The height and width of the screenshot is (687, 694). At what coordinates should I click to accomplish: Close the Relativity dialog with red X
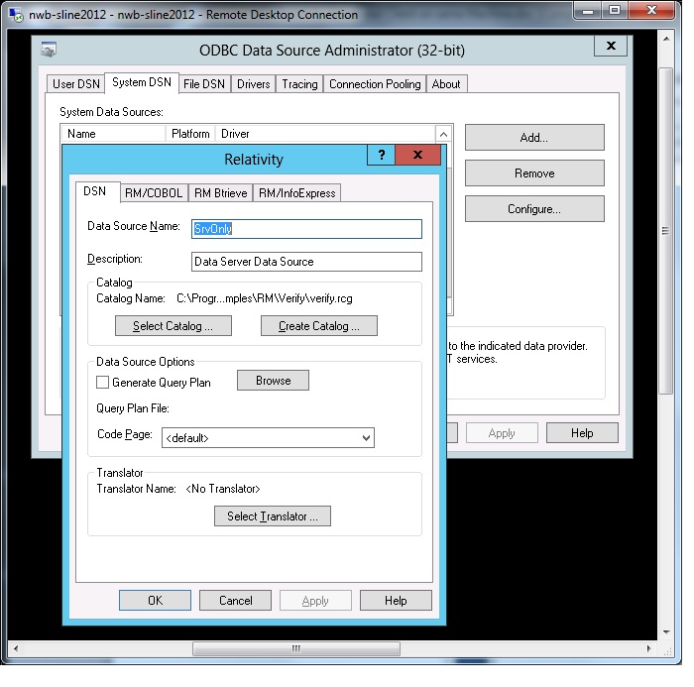(x=417, y=155)
